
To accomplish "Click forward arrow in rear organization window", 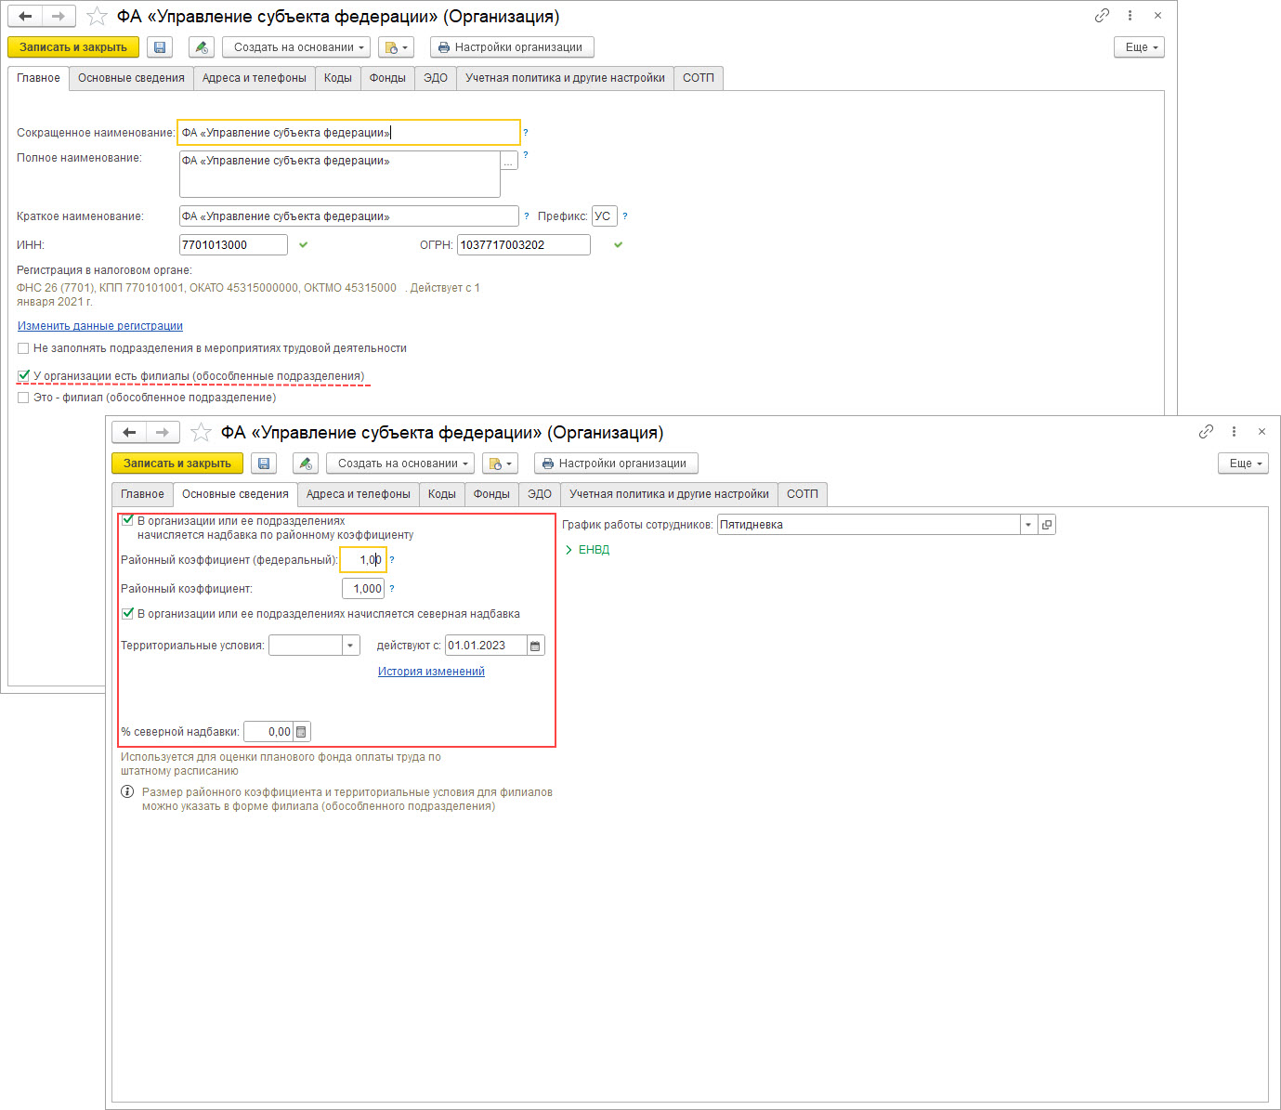I will (59, 17).
